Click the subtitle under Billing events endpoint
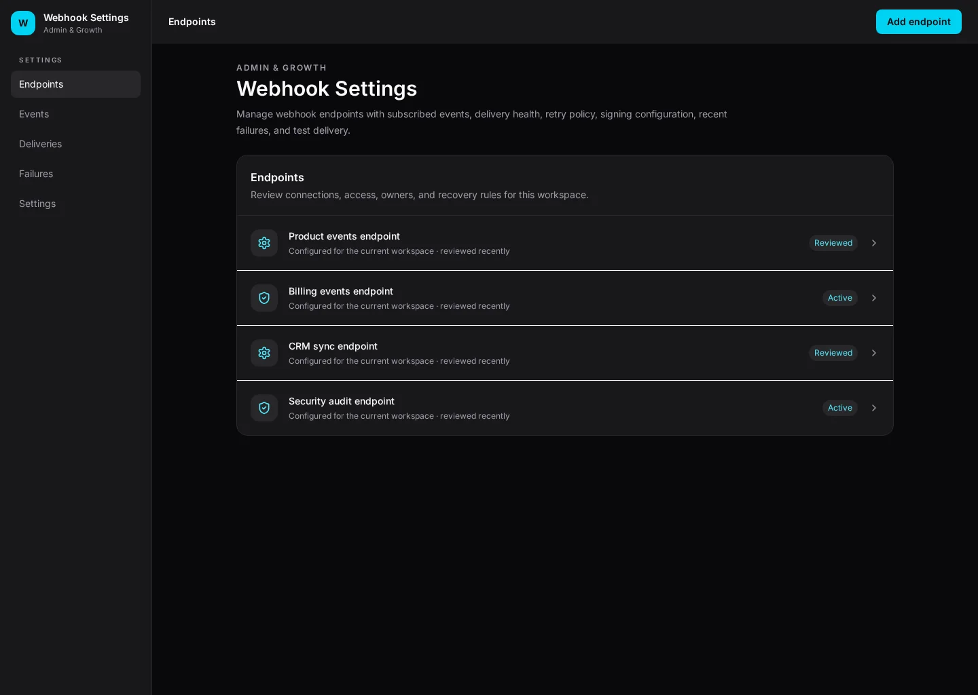 click(399, 306)
